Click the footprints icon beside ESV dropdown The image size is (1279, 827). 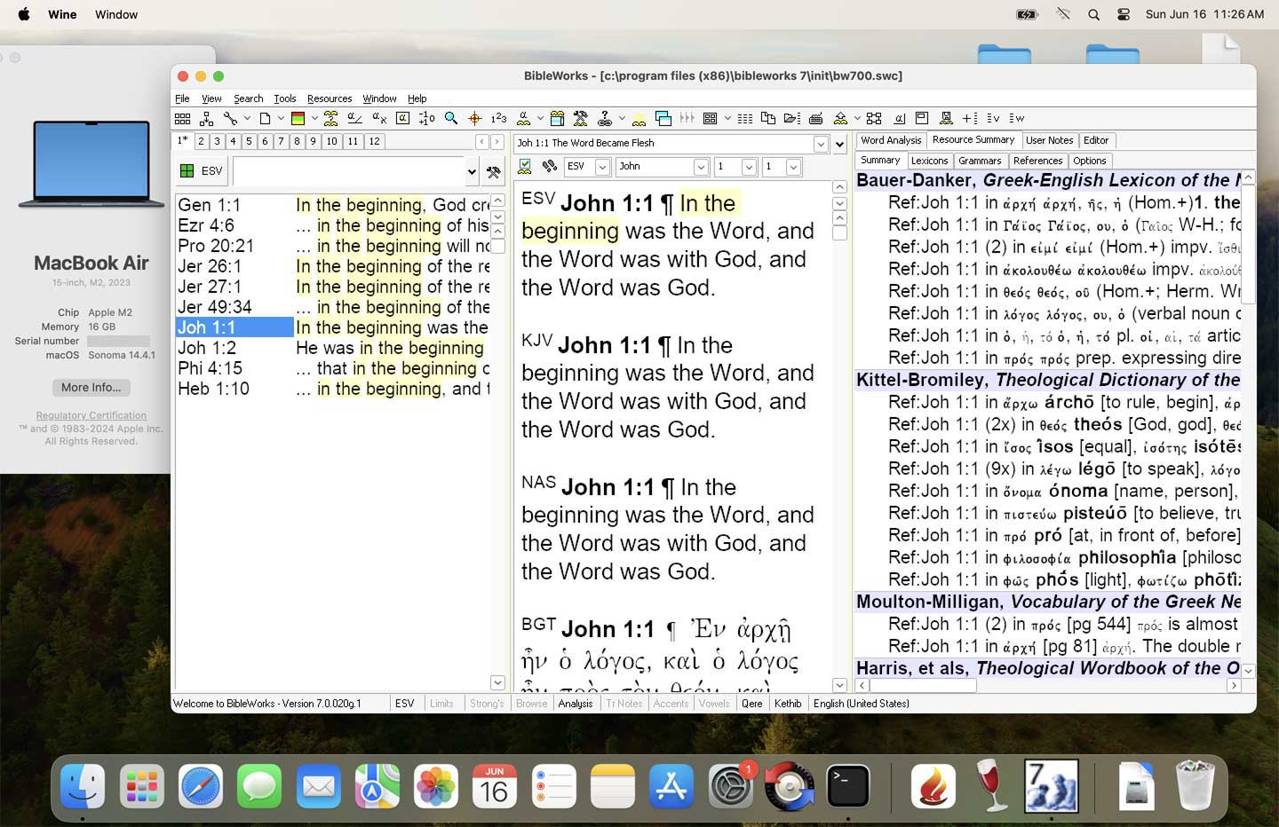tap(550, 166)
